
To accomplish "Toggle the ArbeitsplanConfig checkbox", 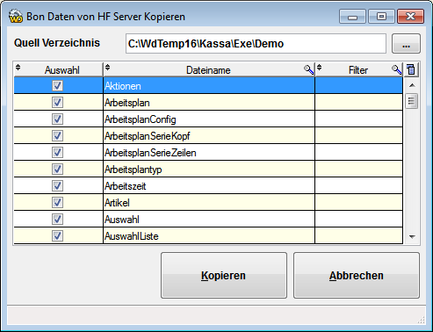I will click(x=57, y=119).
